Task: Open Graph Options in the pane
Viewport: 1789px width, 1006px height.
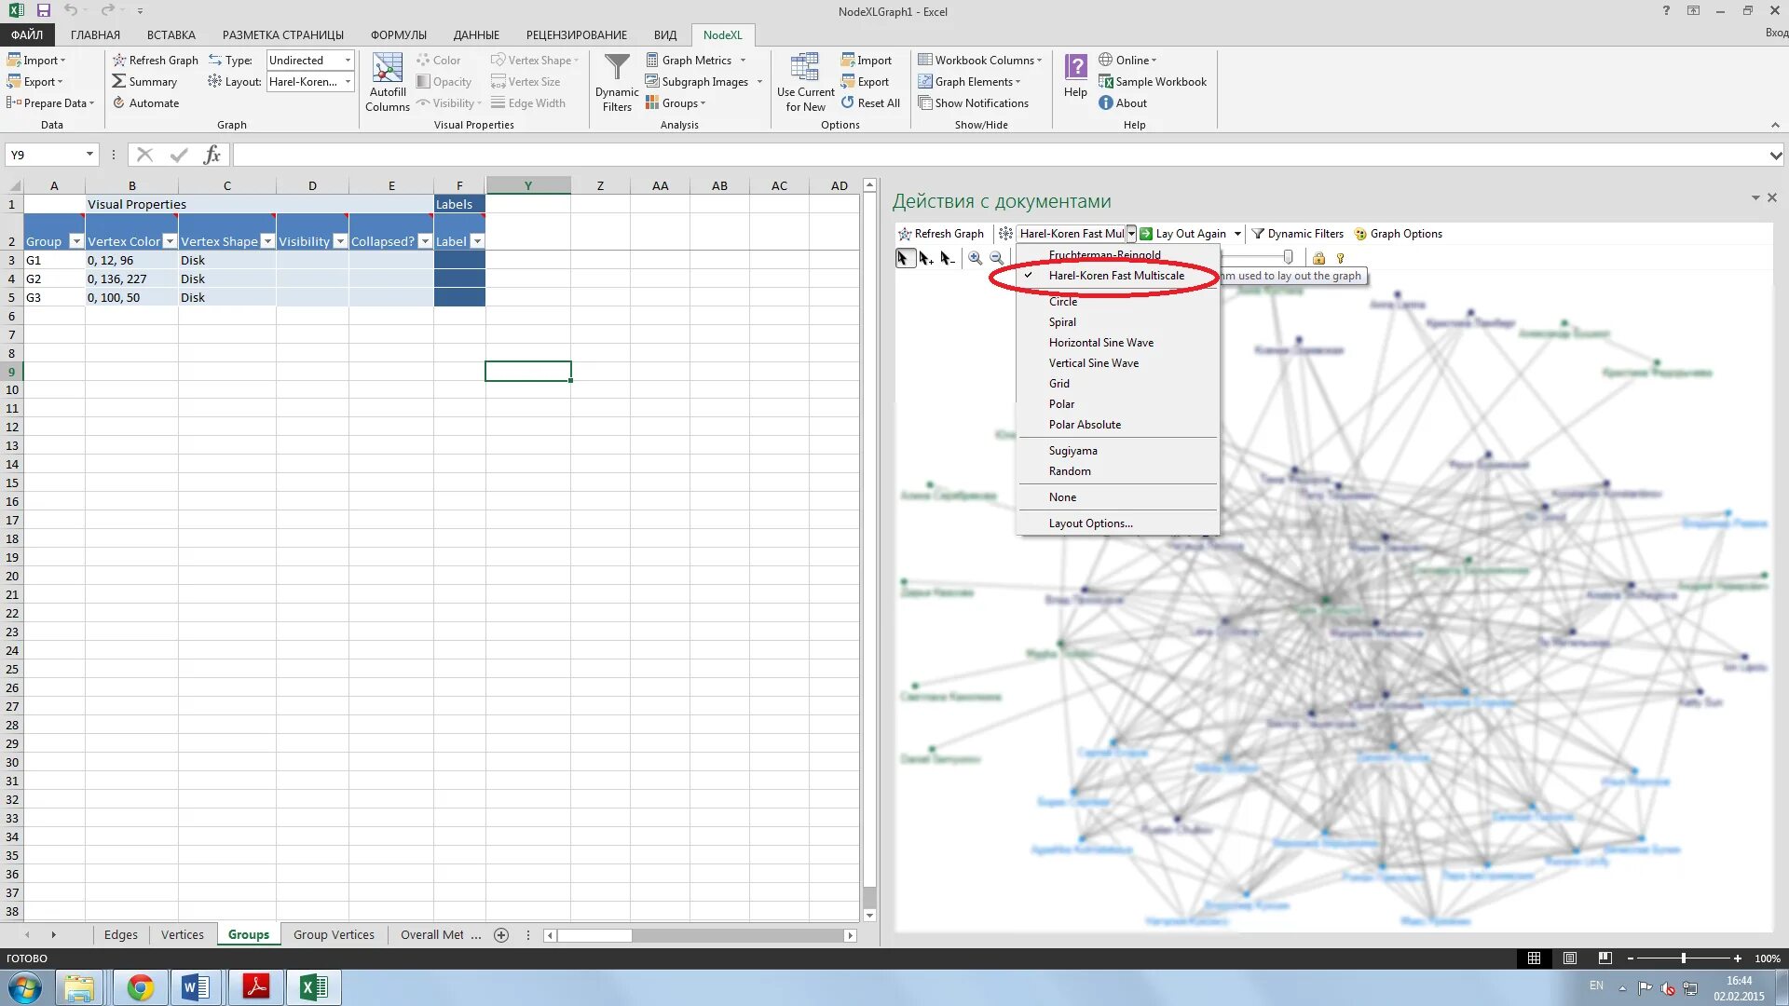Action: click(1398, 234)
